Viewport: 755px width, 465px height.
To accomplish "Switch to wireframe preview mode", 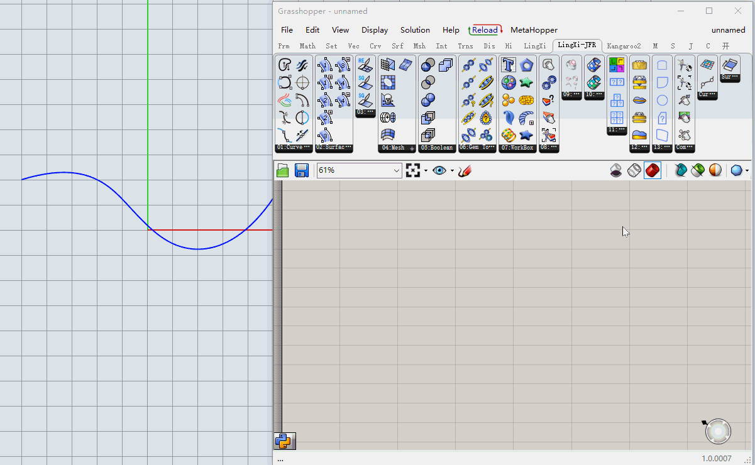I will tap(634, 170).
